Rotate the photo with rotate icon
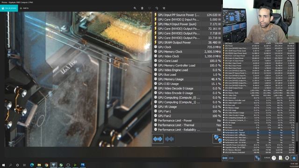The image size is (299, 168). (157, 8)
